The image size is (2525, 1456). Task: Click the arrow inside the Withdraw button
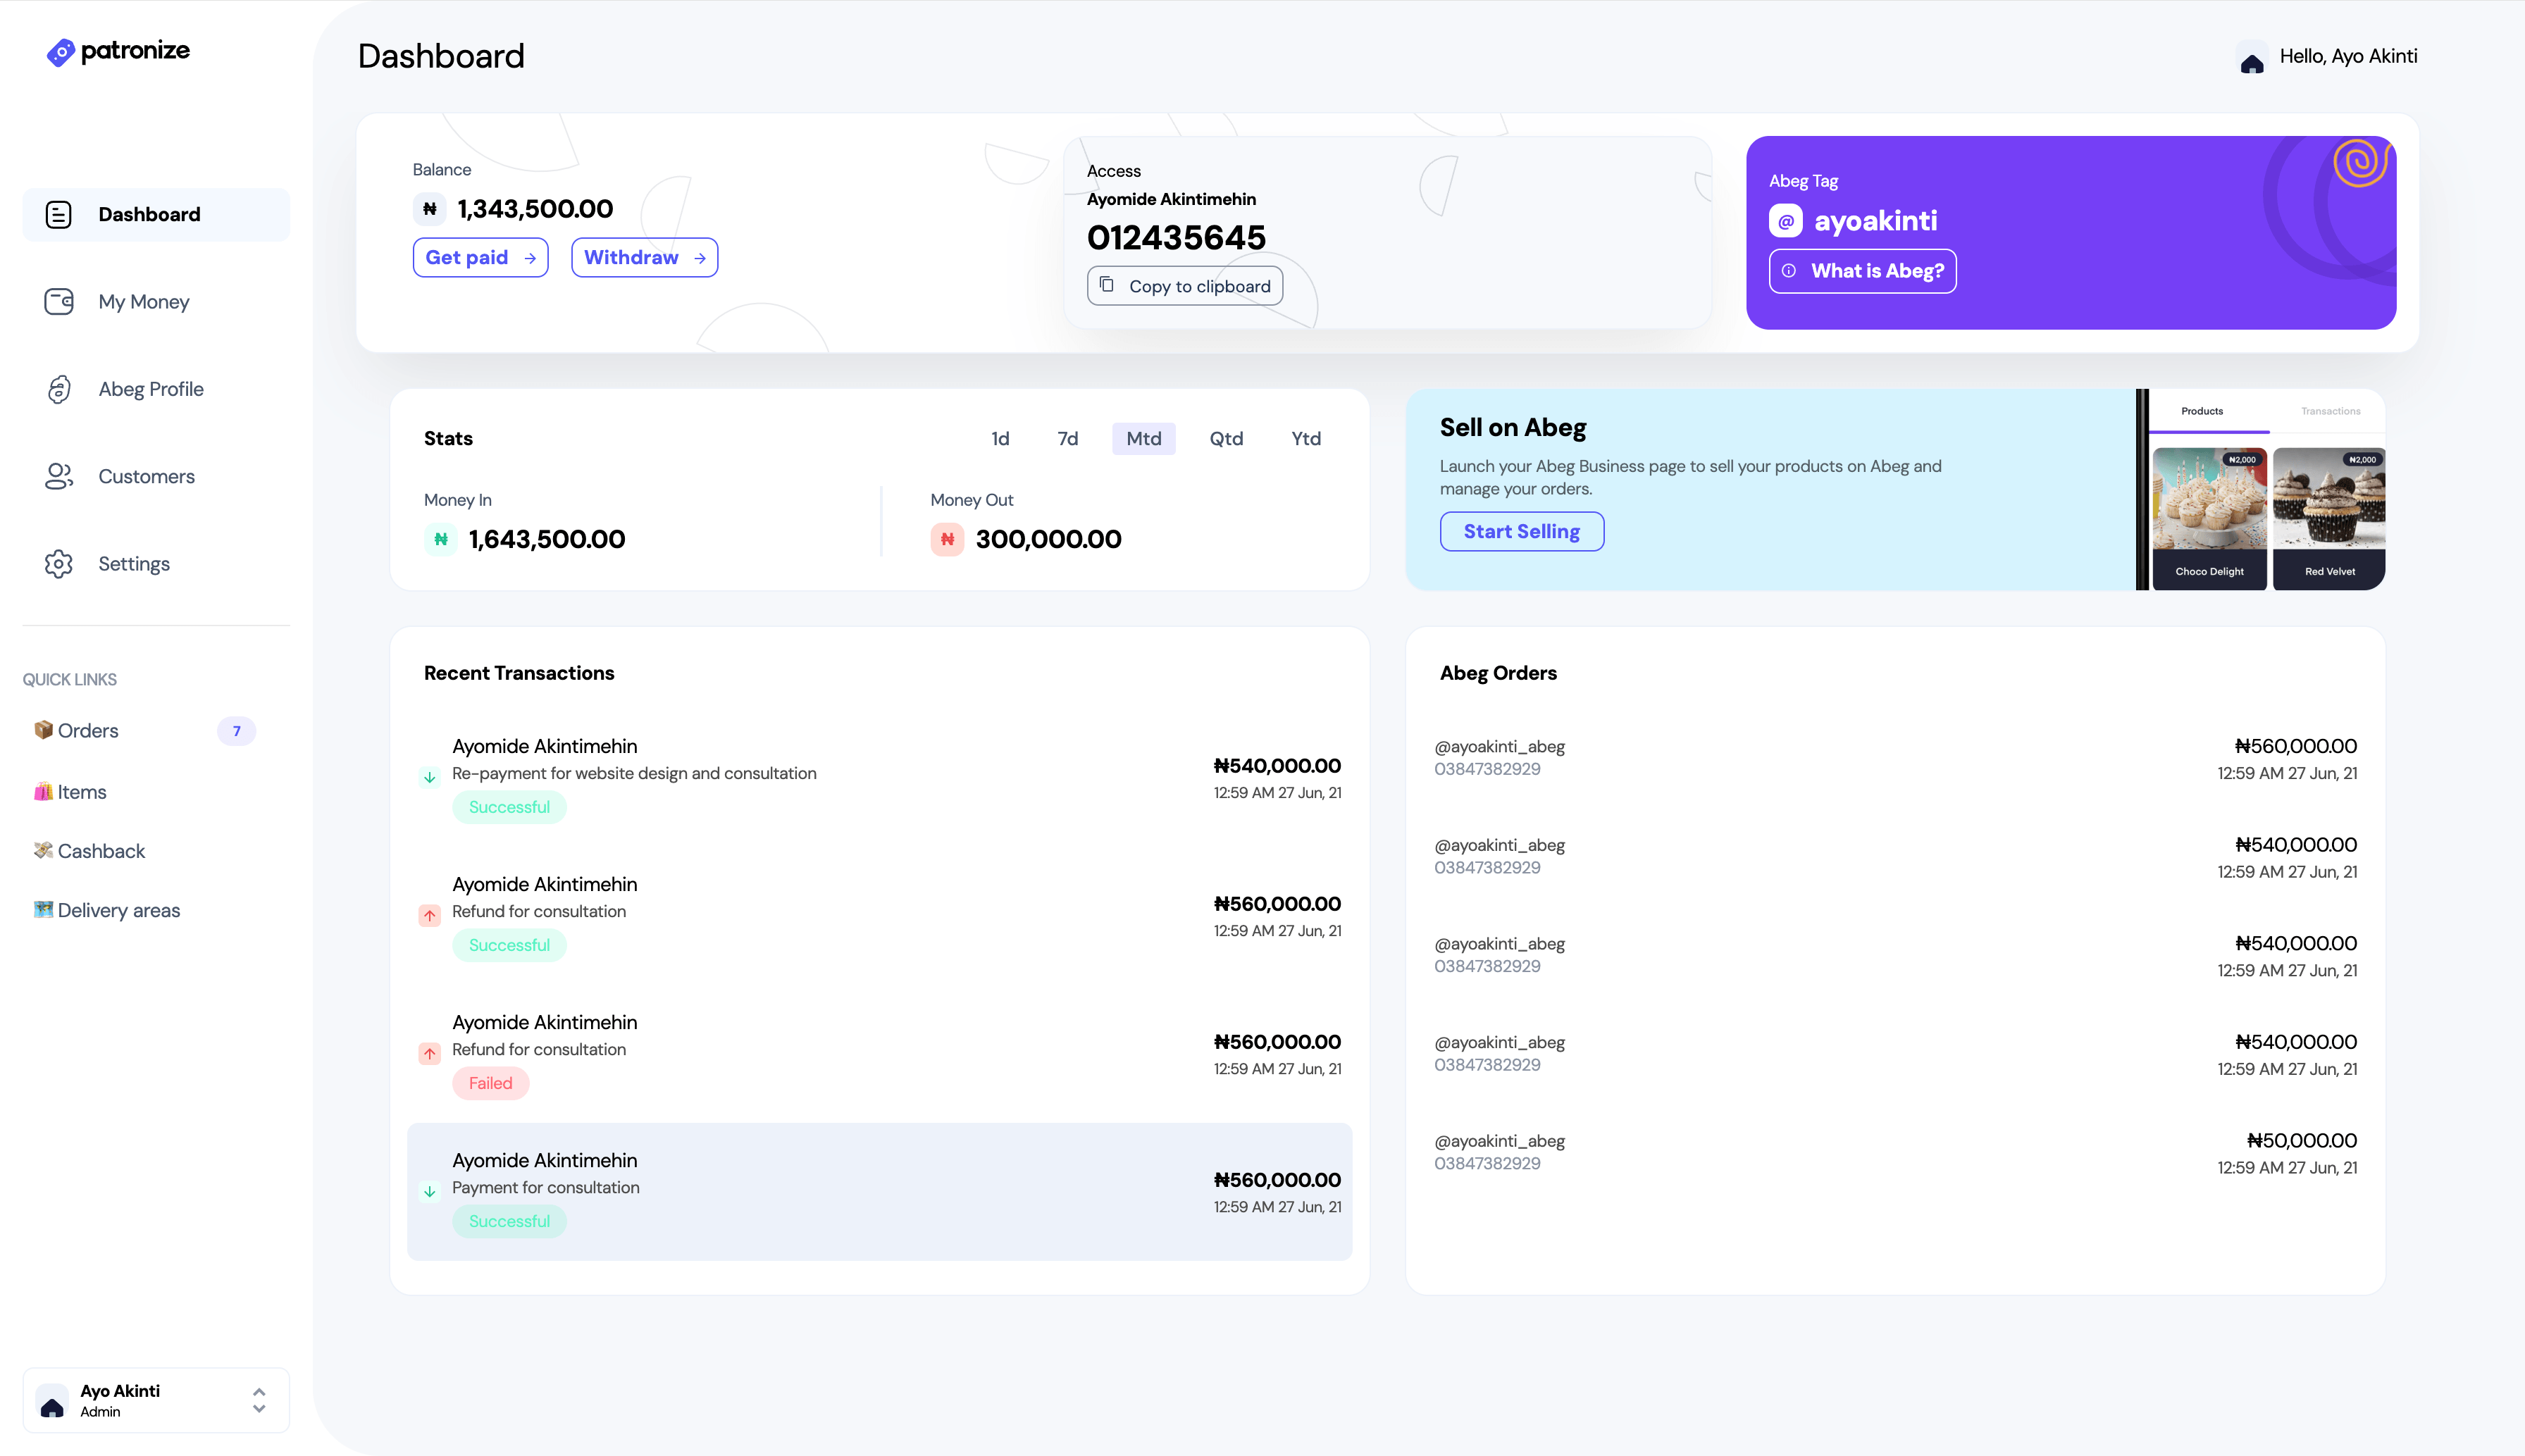pos(700,258)
